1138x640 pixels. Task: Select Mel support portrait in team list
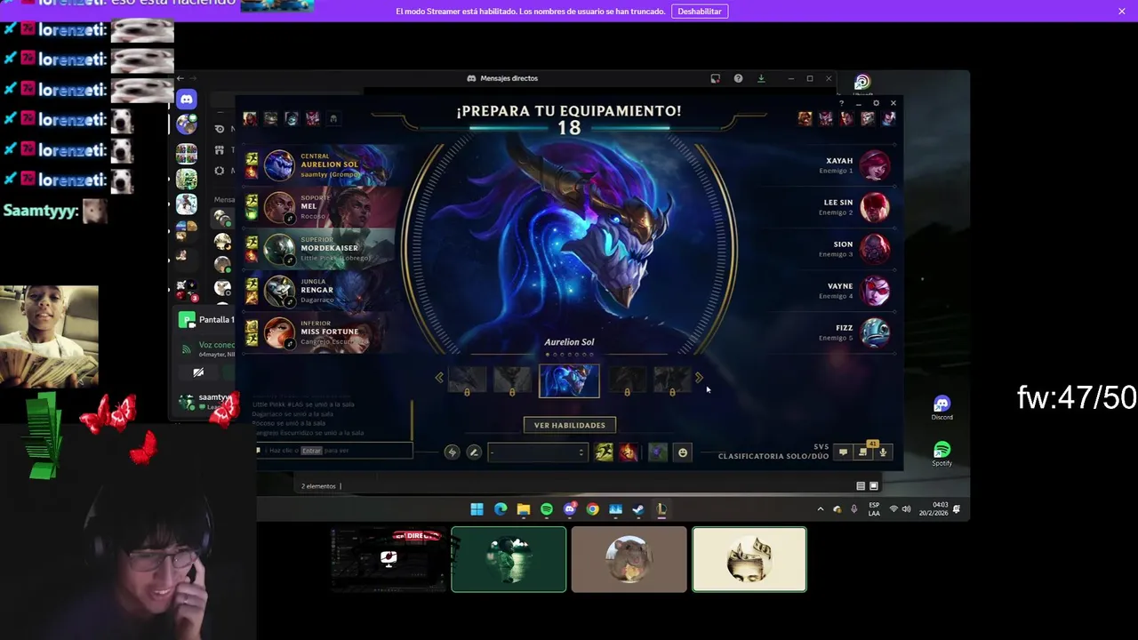(x=279, y=206)
